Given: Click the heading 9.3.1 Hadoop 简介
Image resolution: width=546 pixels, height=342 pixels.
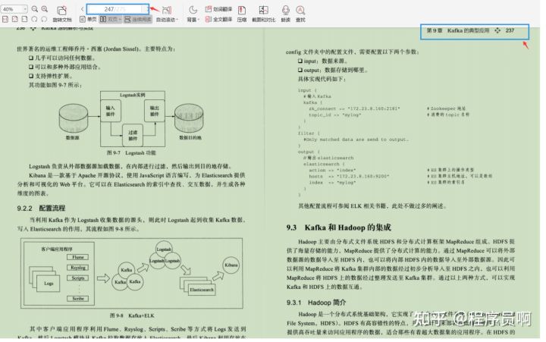Looking at the screenshot, I should click(x=316, y=303).
